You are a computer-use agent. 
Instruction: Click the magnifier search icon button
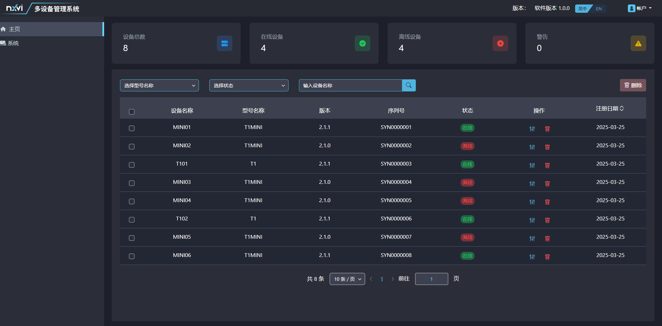coord(409,85)
